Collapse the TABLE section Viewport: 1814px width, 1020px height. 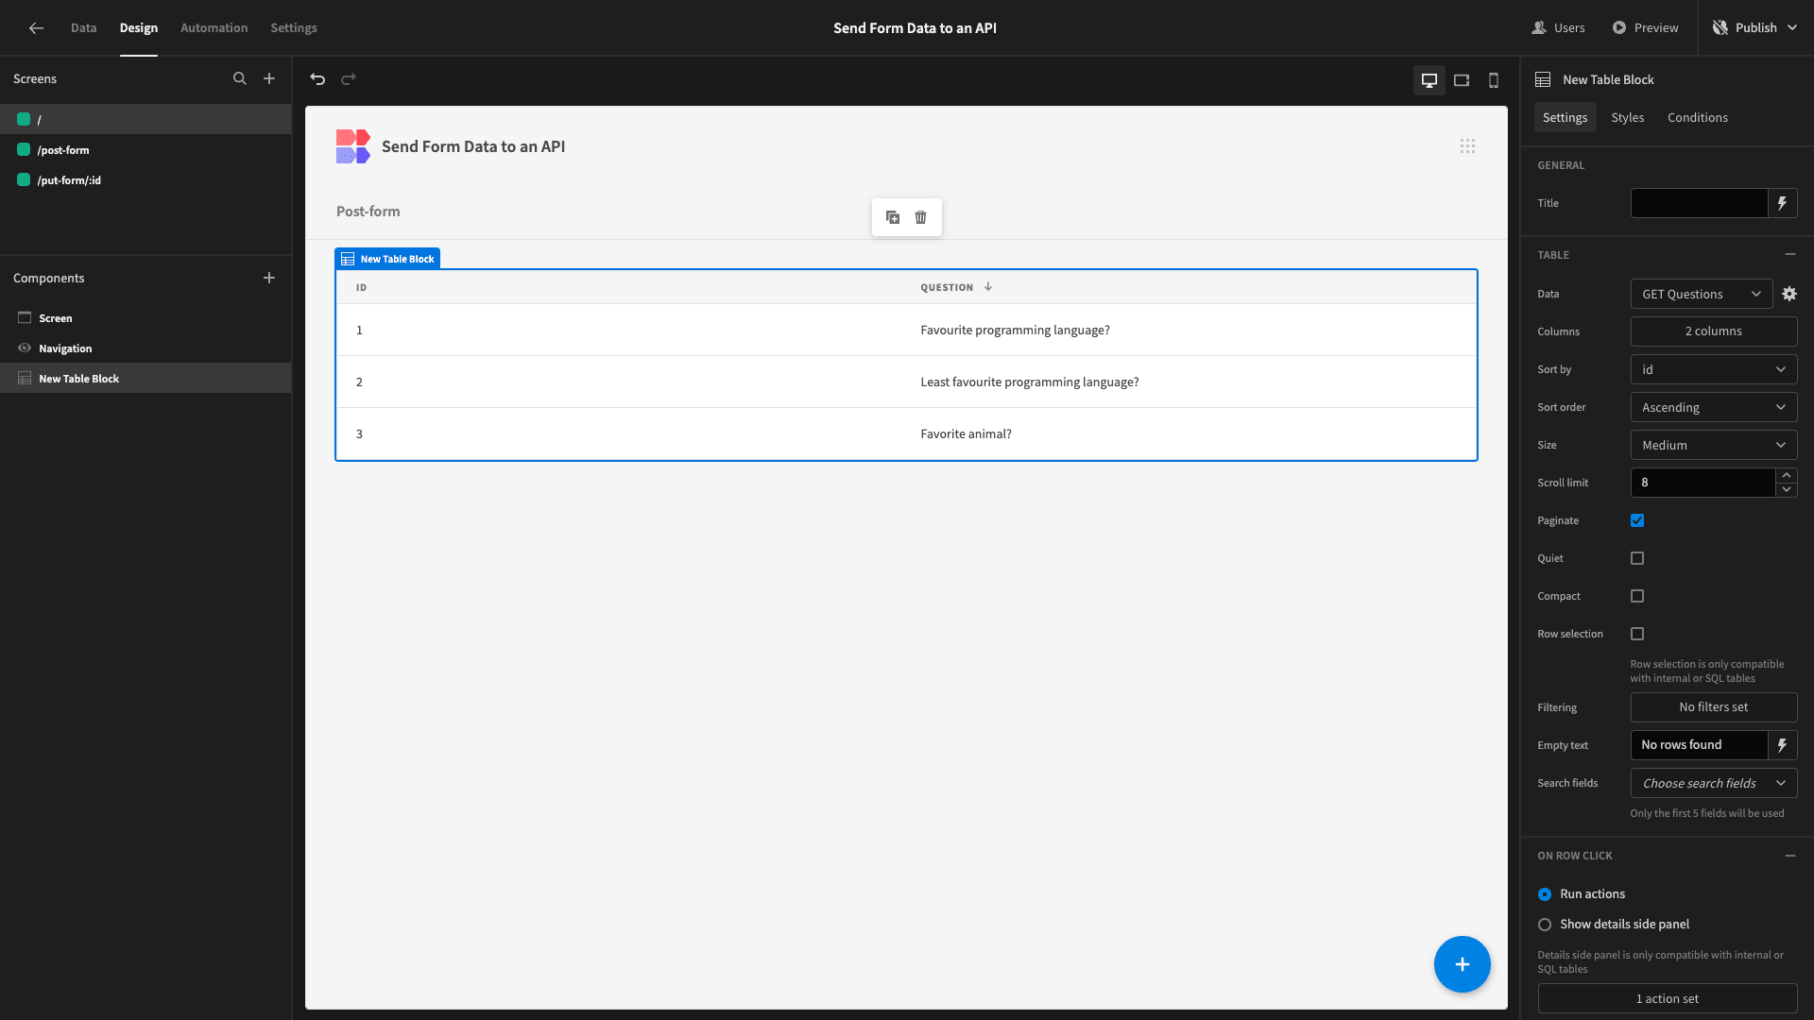click(1789, 255)
